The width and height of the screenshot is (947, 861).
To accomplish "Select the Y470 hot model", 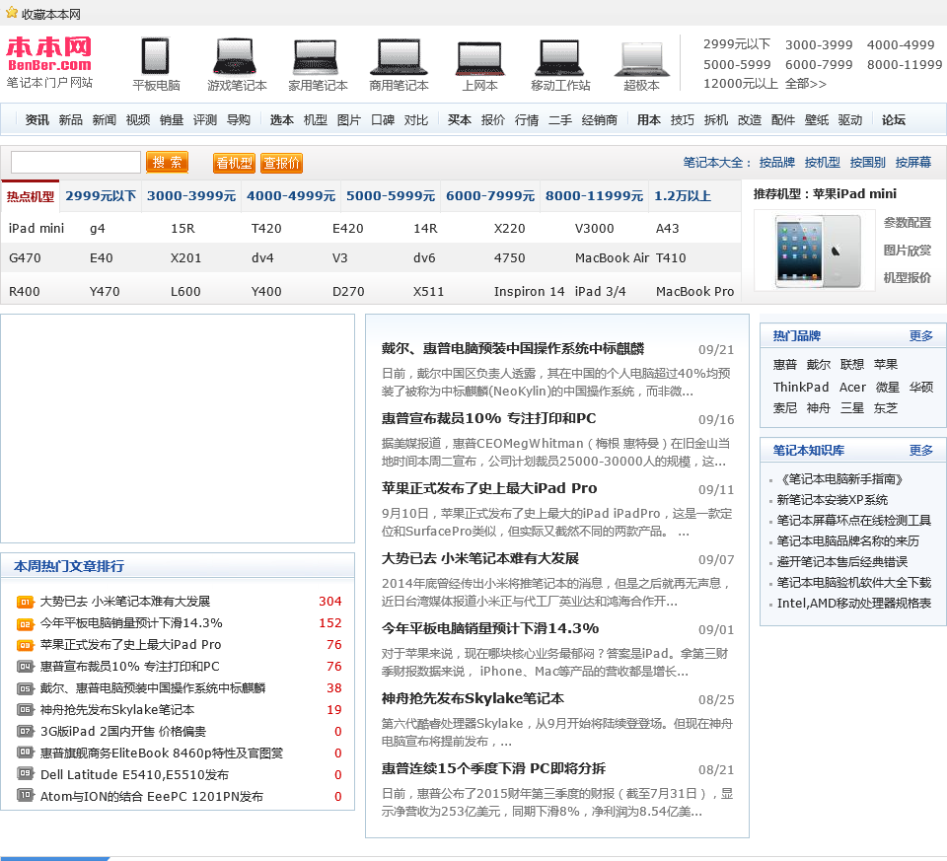I will pyautogui.click(x=105, y=292).
